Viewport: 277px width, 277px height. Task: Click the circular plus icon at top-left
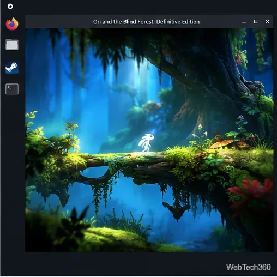pyautogui.click(x=10, y=7)
